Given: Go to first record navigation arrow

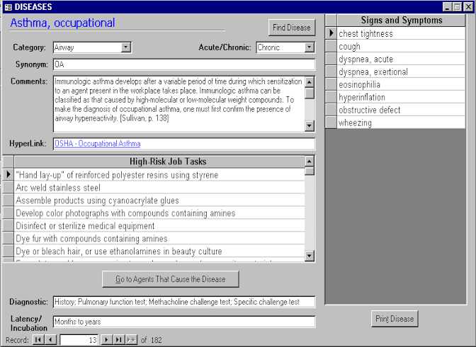Looking at the screenshot, I should click(38, 340).
